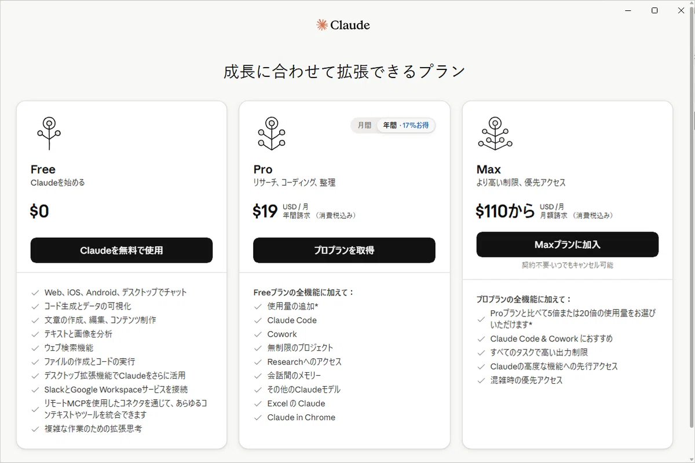This screenshot has width=695, height=463.
Task: Click the 使用量の追加* feature
Action: click(293, 306)
